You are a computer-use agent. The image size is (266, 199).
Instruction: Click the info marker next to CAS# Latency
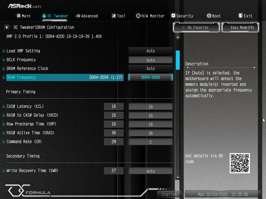tap(3, 106)
